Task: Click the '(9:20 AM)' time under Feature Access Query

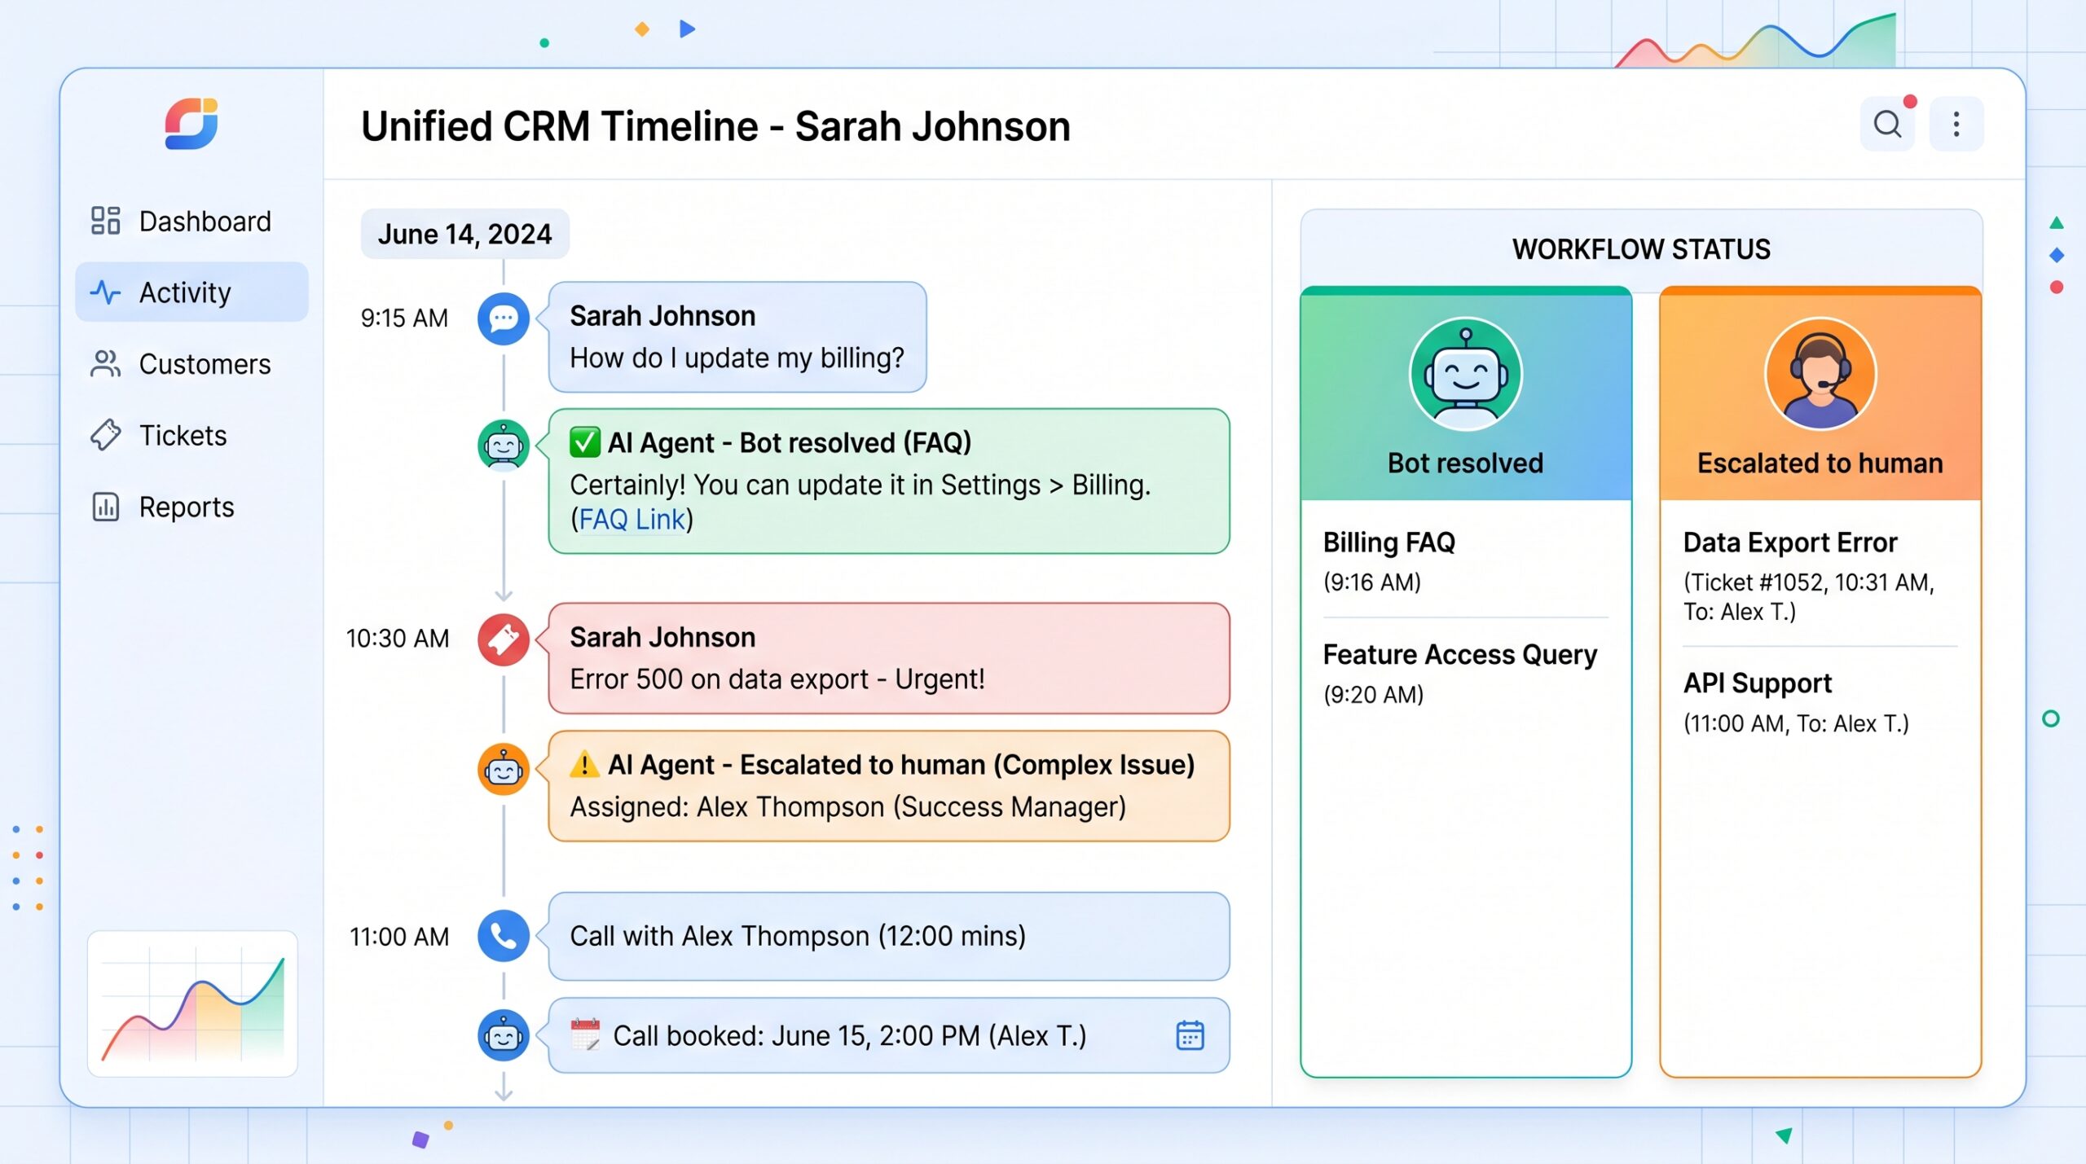Action: (1373, 694)
